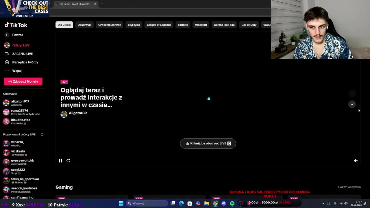
Task: Go to next LIVE with down chevron
Action: point(352,104)
